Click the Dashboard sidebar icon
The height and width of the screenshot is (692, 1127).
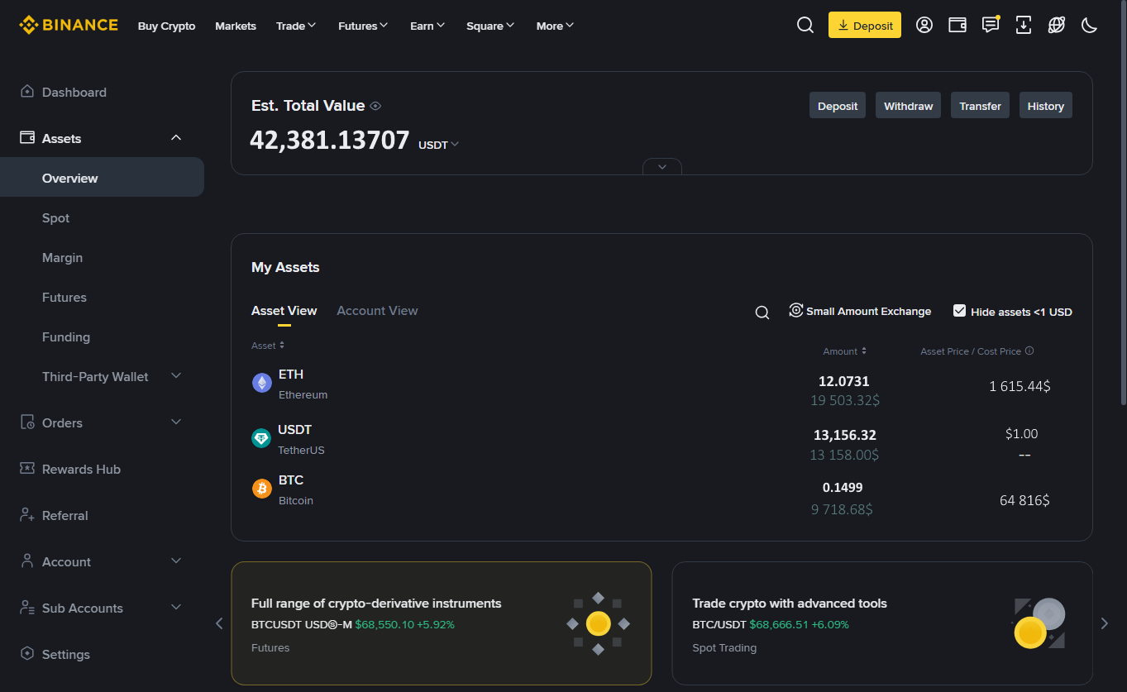point(27,92)
